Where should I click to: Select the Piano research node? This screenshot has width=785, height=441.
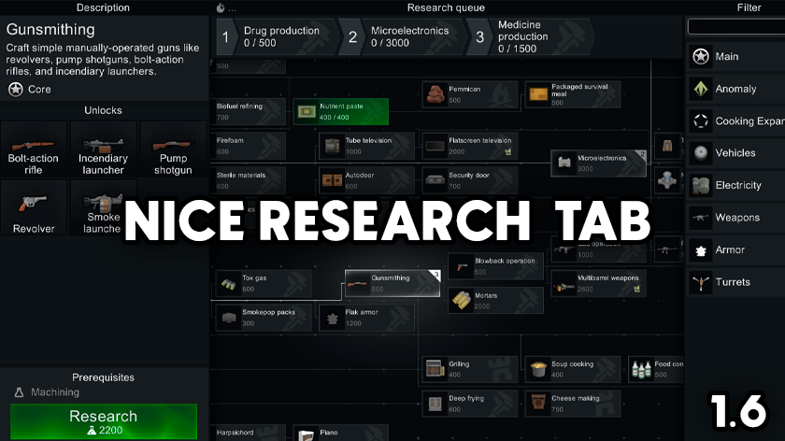[340, 434]
